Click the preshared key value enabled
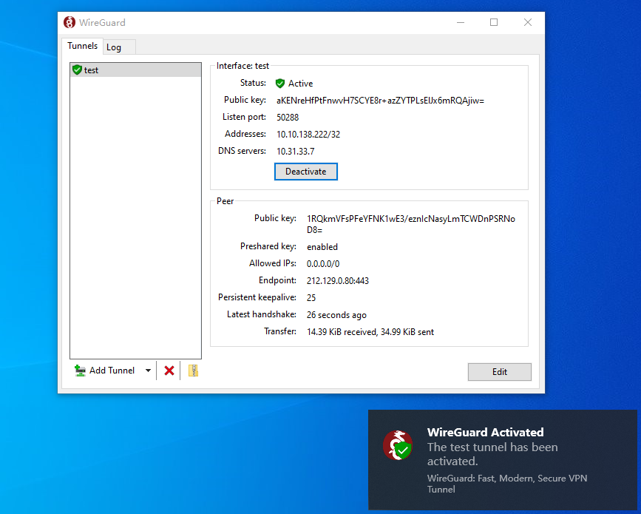 point(322,247)
